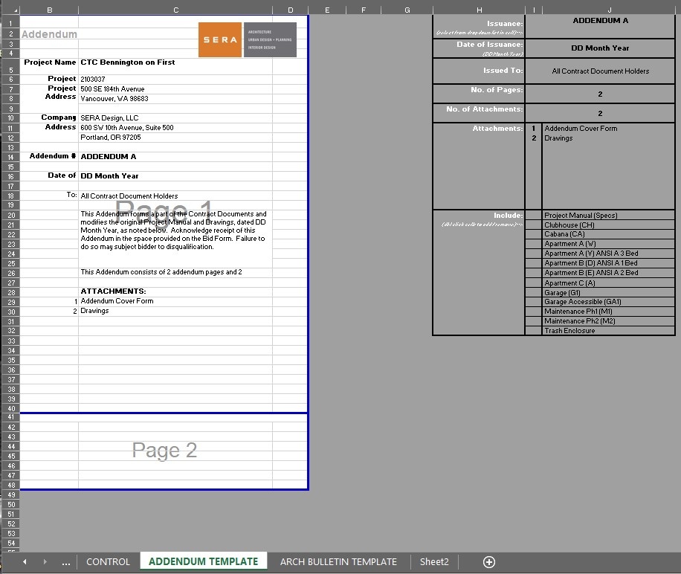Select the 'SERA Design, LLC' company cell
The image size is (681, 574).
pos(175,118)
